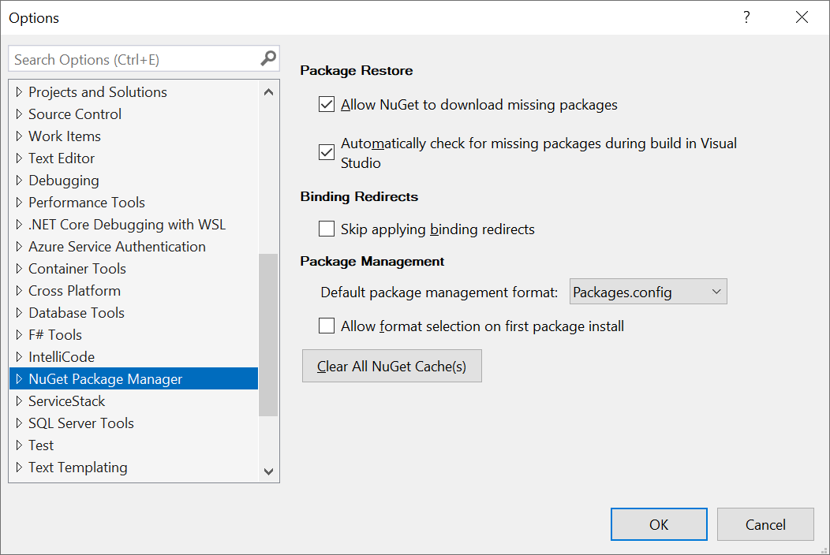Click the category list scrollbar thumb
This screenshot has width=830, height=555.
click(x=268, y=335)
